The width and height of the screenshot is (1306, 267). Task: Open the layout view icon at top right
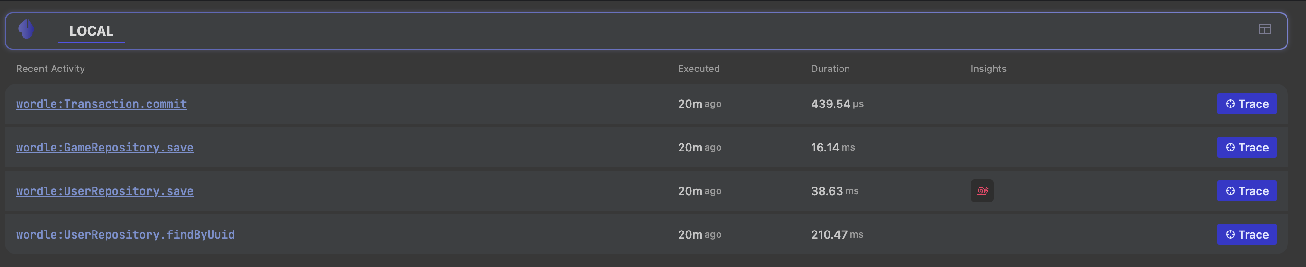click(1265, 29)
